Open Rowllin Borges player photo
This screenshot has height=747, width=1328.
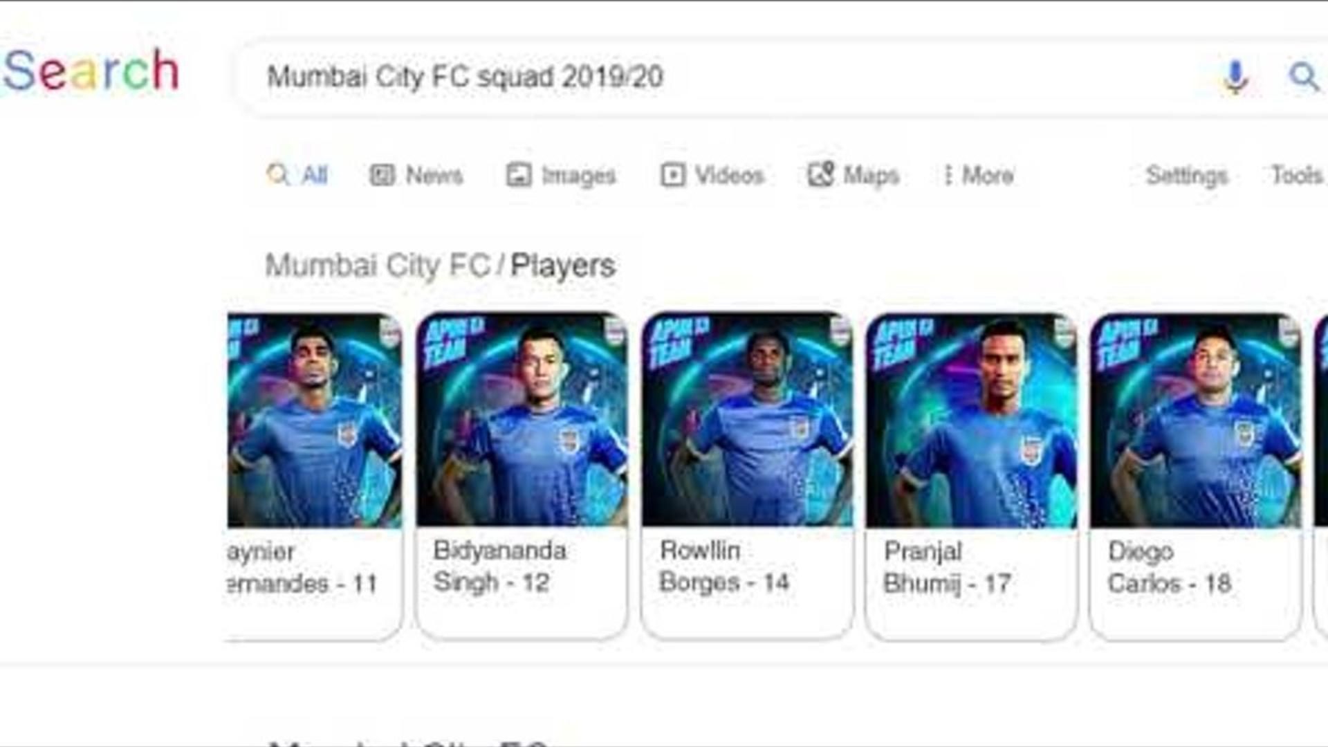click(747, 420)
